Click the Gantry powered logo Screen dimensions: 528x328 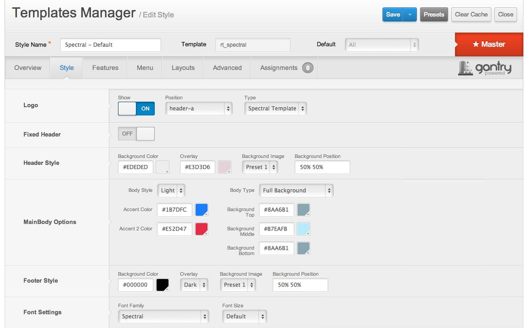484,68
